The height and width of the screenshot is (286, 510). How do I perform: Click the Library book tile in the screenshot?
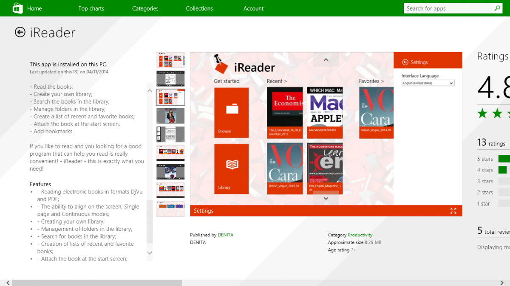point(231,169)
